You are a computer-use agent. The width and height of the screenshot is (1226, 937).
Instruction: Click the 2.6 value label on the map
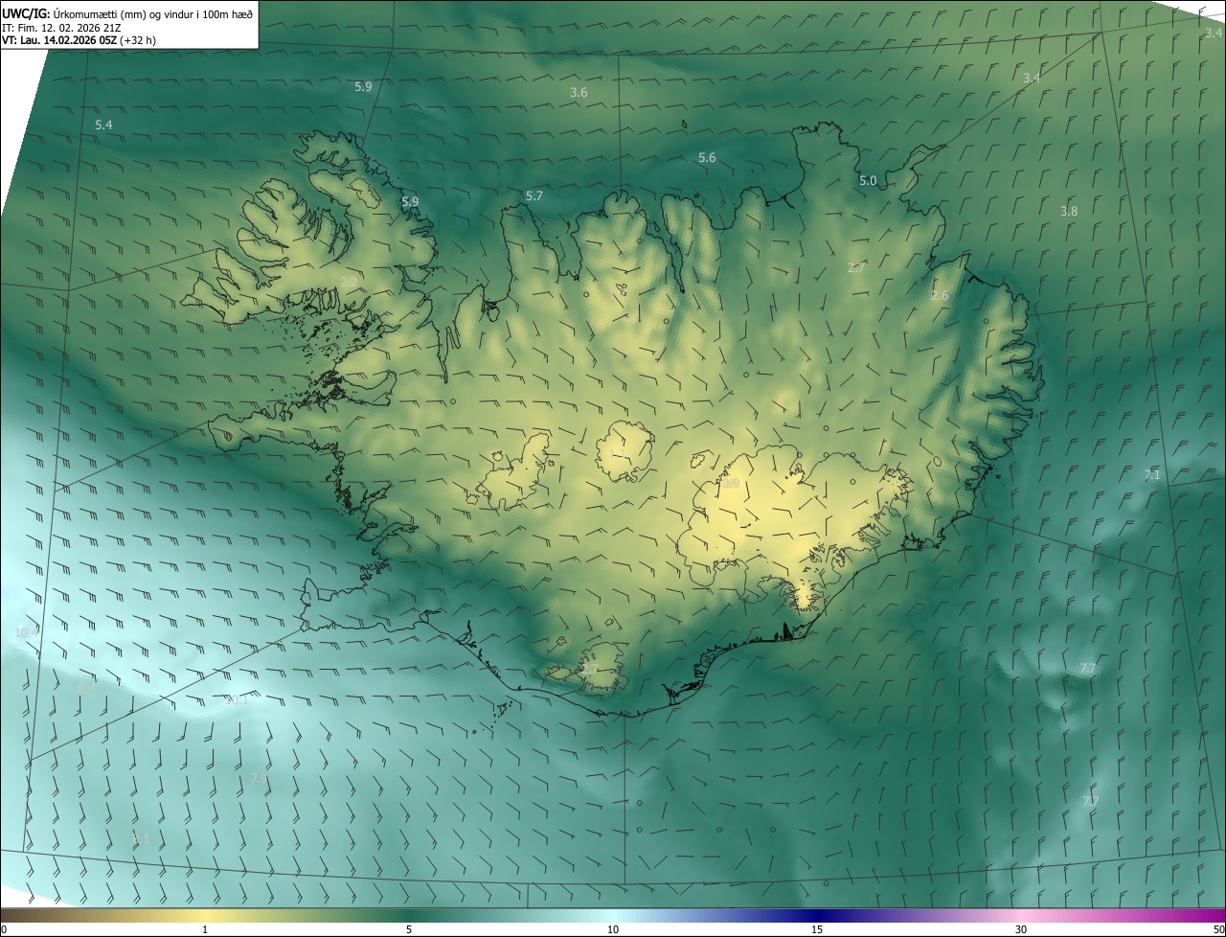tap(940, 295)
